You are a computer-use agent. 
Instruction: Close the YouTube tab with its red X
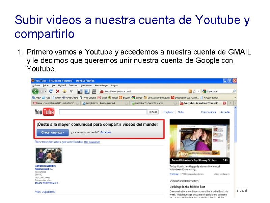(x=224, y=103)
